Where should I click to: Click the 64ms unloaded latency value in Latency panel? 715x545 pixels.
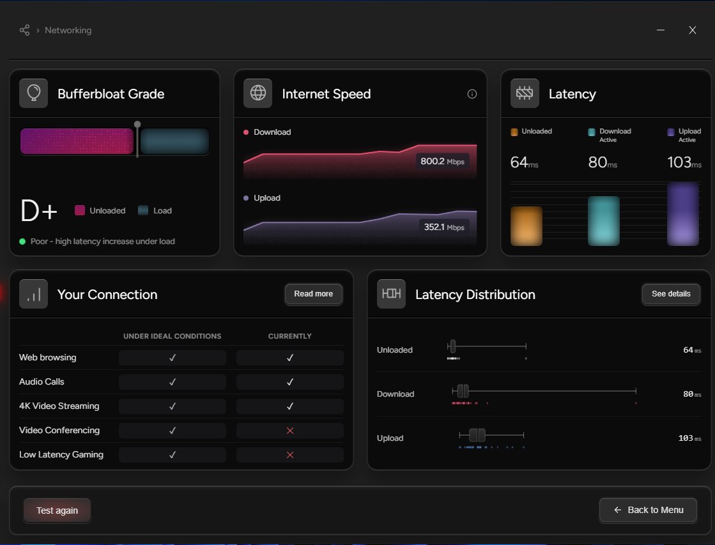[524, 162]
